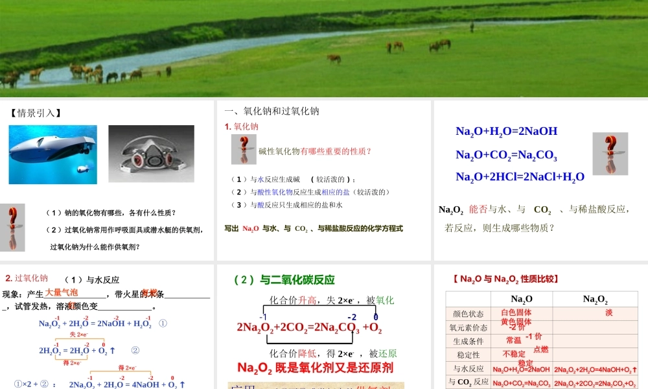Click the table cell Na2O+CO2=Na2CO3
648x389 pixels.
[x=522, y=383]
